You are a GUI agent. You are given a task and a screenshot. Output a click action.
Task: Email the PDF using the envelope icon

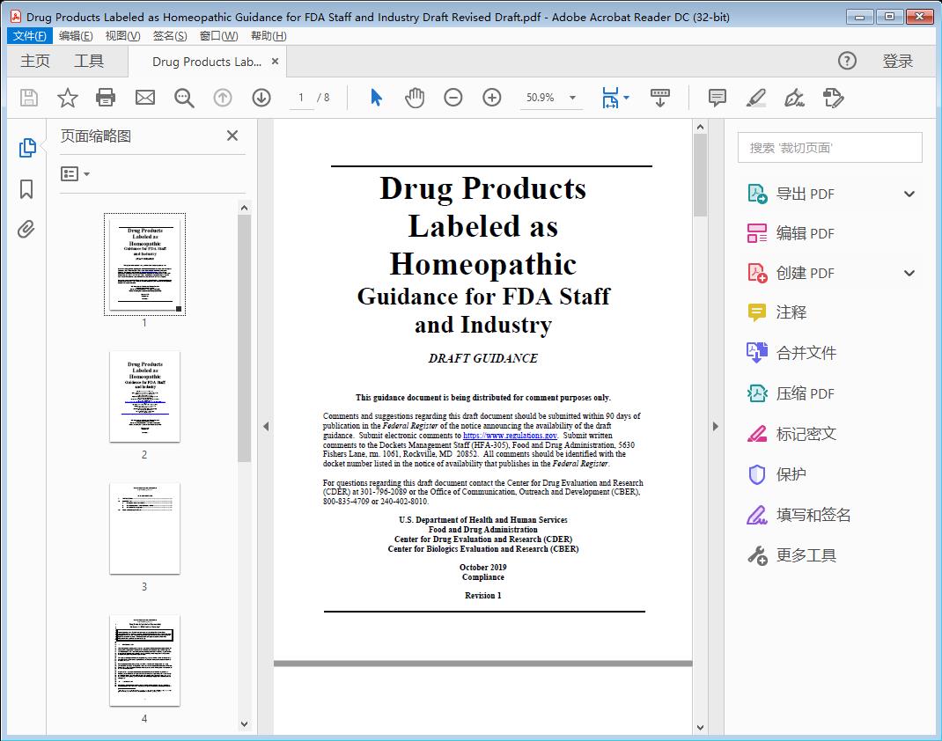pos(144,98)
